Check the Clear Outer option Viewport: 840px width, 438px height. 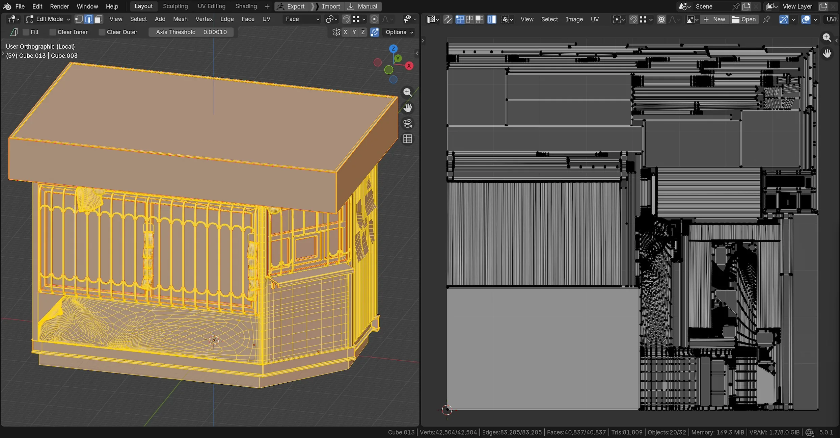102,32
